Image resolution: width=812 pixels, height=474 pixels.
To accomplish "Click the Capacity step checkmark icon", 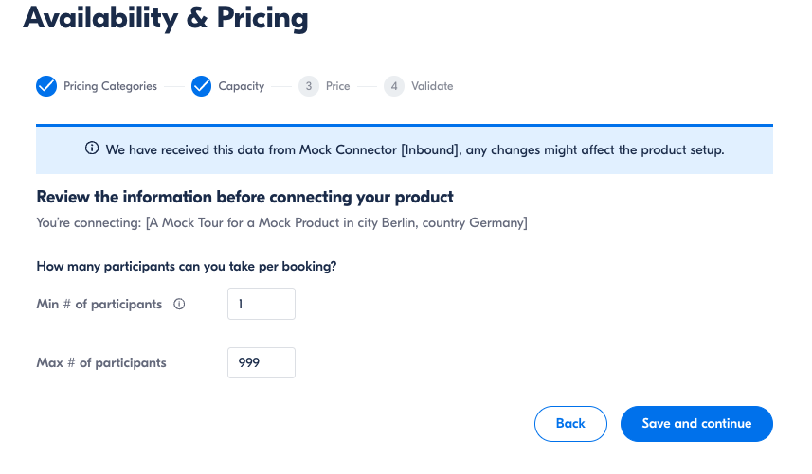I will click(x=201, y=86).
